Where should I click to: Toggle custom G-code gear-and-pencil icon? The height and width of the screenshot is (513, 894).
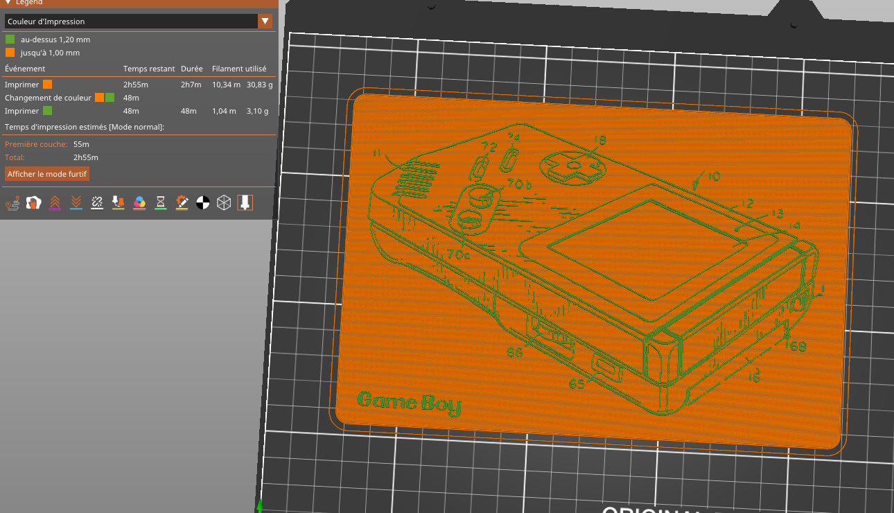pos(182,202)
